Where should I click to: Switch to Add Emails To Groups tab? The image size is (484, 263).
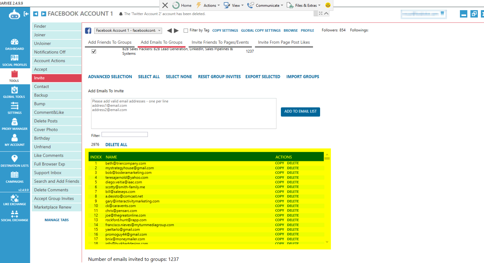click(x=161, y=42)
